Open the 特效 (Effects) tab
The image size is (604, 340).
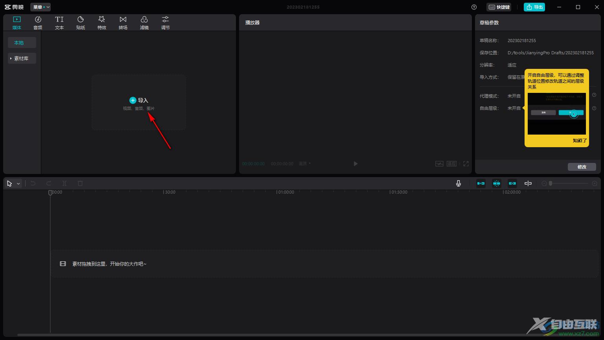click(x=101, y=23)
